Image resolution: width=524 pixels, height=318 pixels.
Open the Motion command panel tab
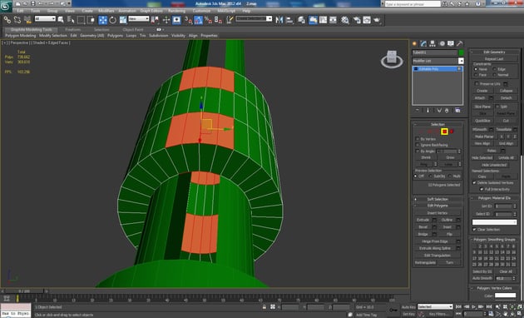(442, 43)
